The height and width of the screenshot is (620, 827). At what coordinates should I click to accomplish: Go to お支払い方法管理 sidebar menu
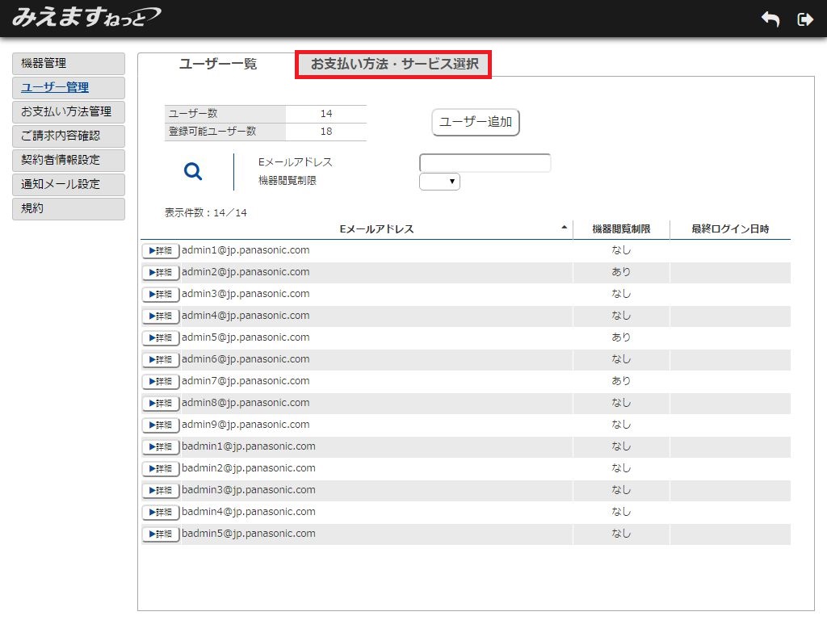[69, 112]
